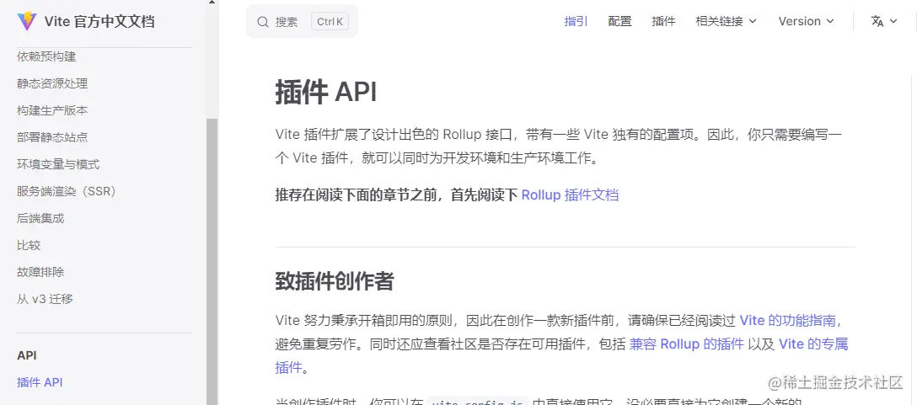Screen dimensions: 917x405
Task: Click the API section heading in sidebar
Action: (x=27, y=355)
